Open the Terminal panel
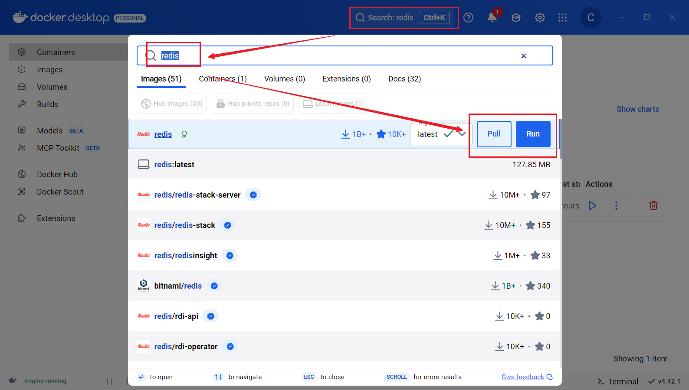The height and width of the screenshot is (390, 689). pos(618,381)
